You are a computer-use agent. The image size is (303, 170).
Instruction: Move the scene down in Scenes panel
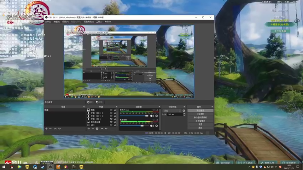[x=59, y=128]
